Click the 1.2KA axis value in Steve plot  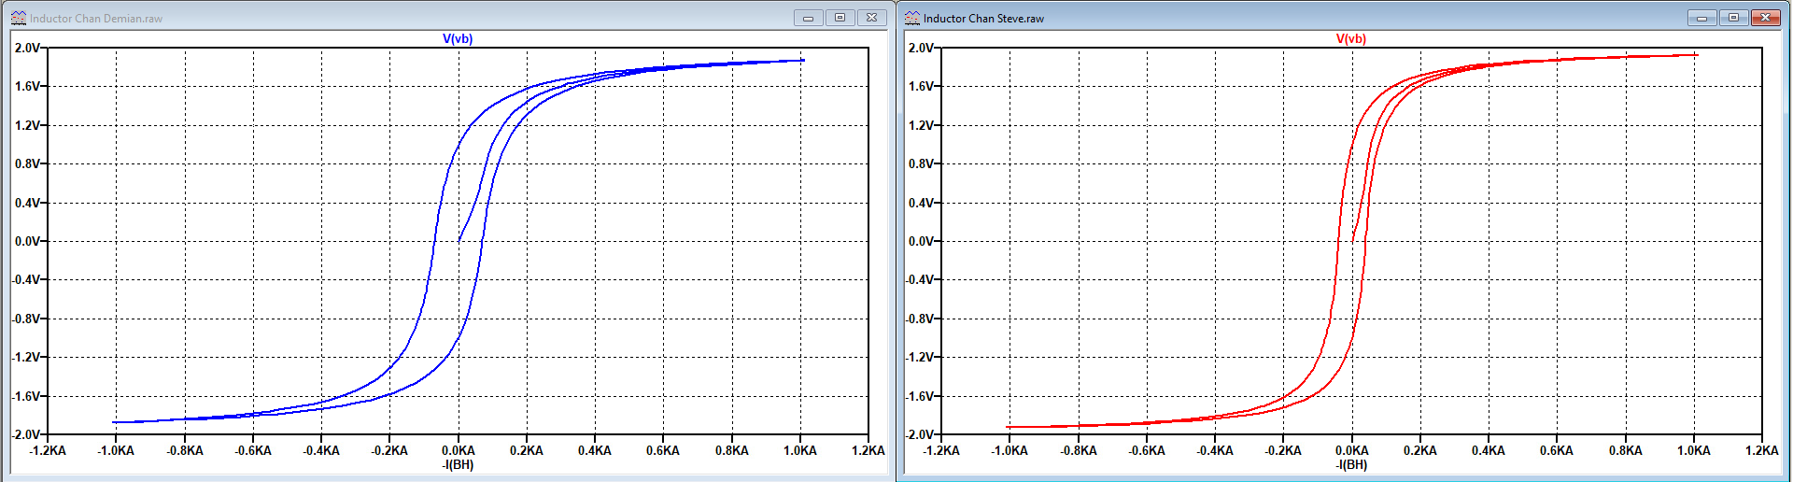pos(1761,450)
